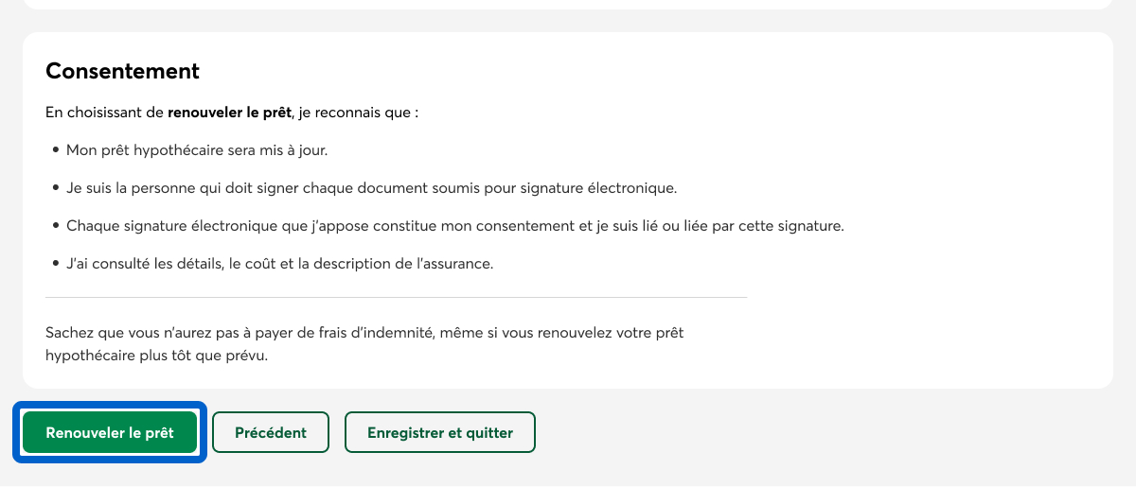Viewport: 1136px width, 487px height.
Task: Click bullet dot beside "Chaque signature électronique"
Action: (56, 226)
